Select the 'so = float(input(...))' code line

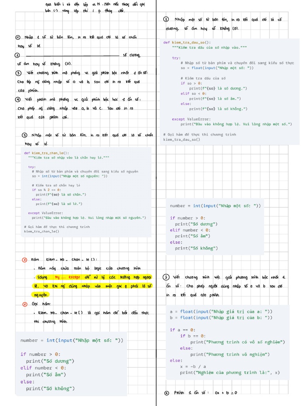pos(217,68)
